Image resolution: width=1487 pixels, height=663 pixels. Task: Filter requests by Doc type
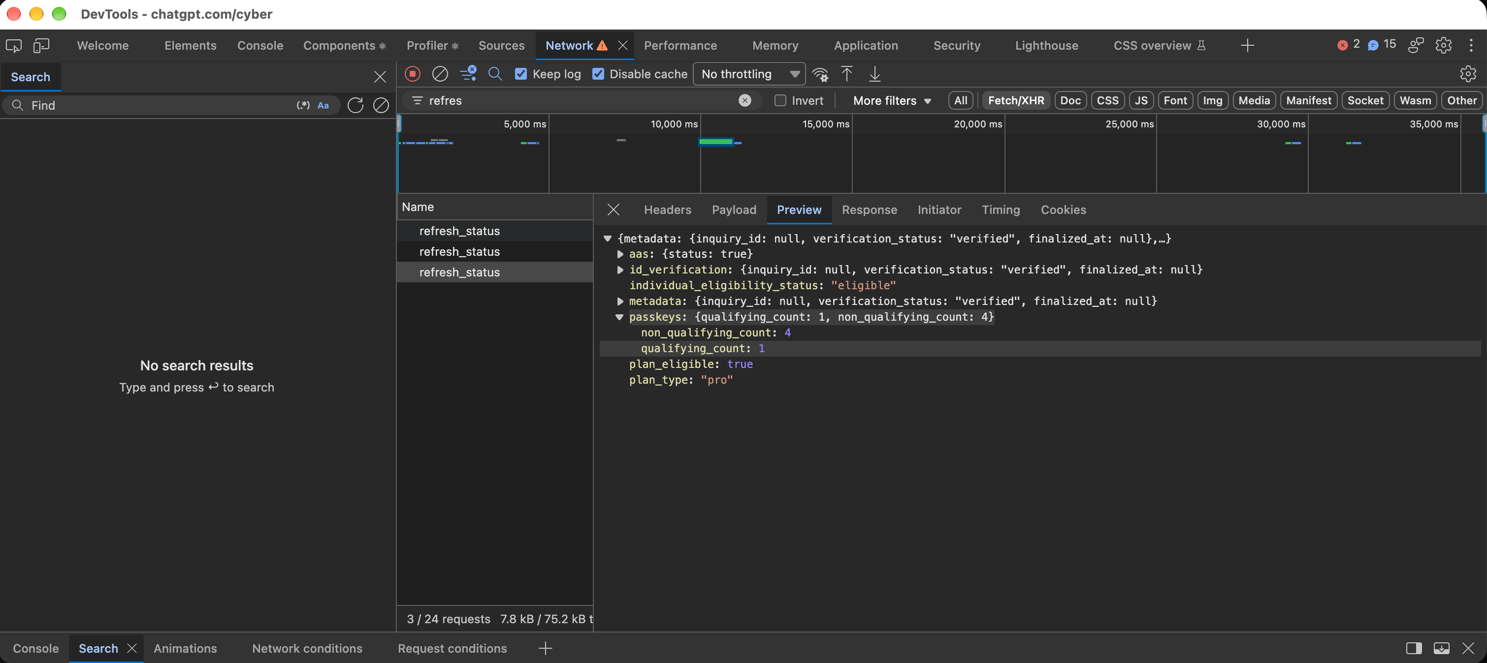coord(1069,100)
